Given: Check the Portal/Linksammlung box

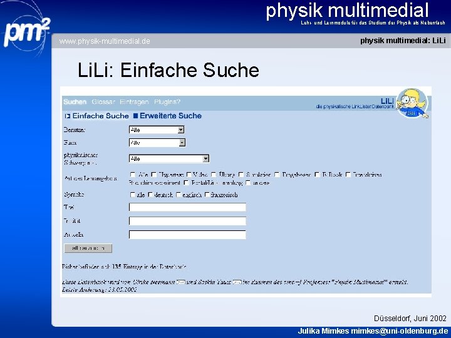Looking at the screenshot, I should [x=187, y=183].
